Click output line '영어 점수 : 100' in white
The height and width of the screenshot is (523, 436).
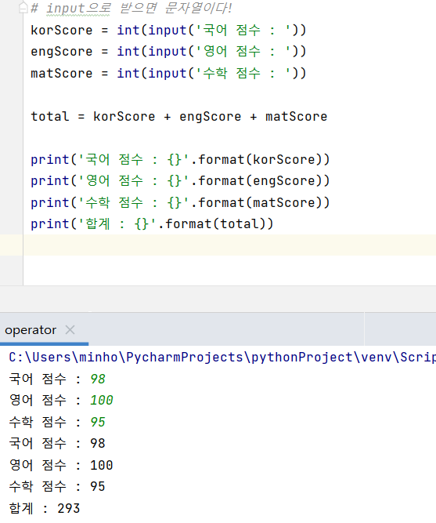pyautogui.click(x=61, y=465)
